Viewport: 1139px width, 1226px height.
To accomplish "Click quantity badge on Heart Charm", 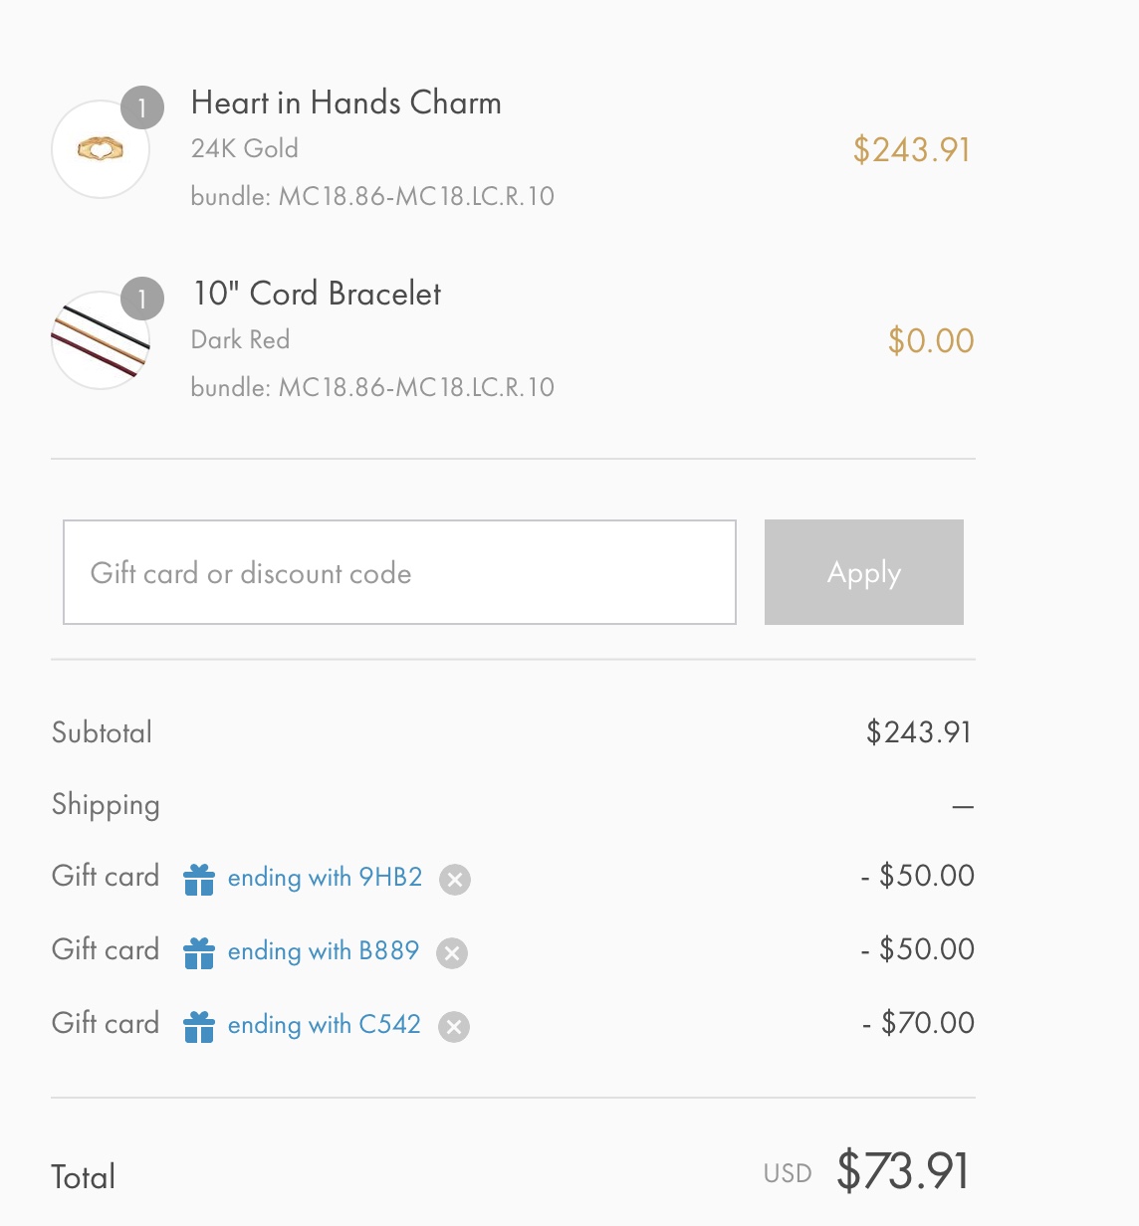I will point(142,107).
